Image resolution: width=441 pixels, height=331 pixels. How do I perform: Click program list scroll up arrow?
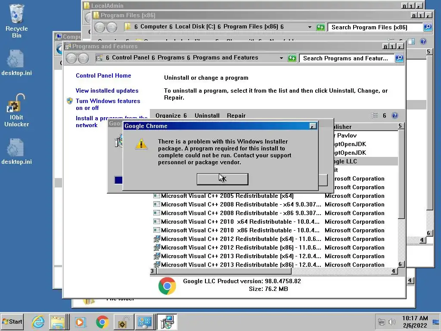401,126
